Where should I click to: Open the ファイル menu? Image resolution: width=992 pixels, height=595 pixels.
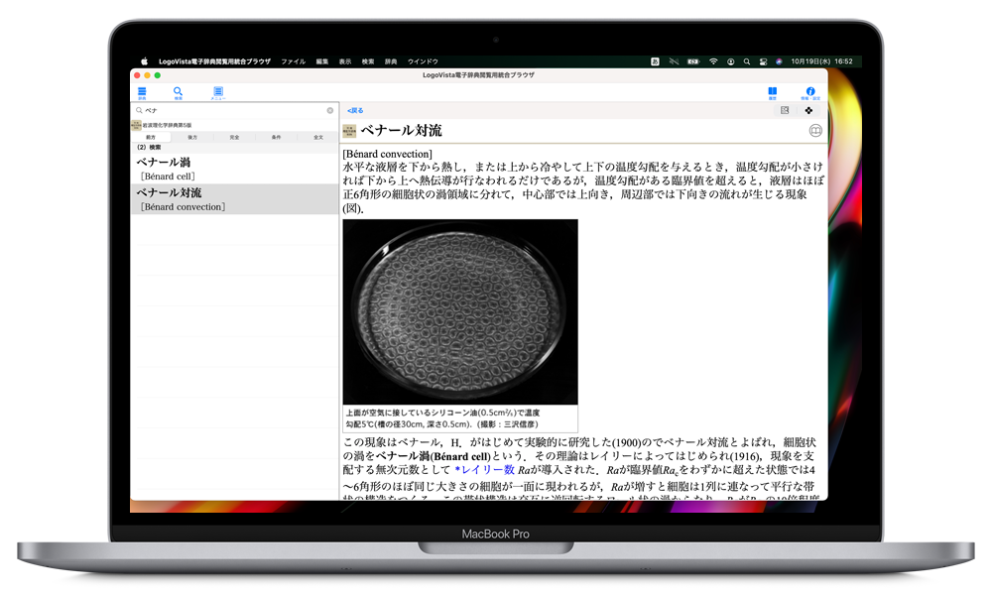tap(293, 61)
